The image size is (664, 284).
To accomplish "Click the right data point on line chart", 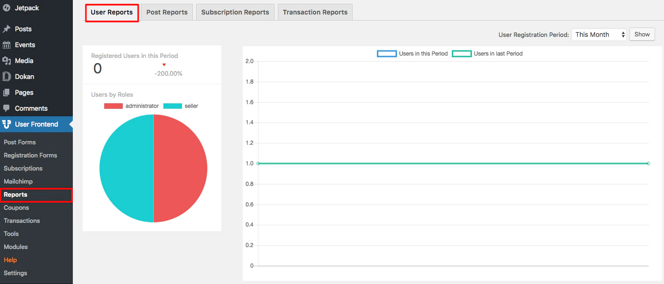I will point(649,163).
